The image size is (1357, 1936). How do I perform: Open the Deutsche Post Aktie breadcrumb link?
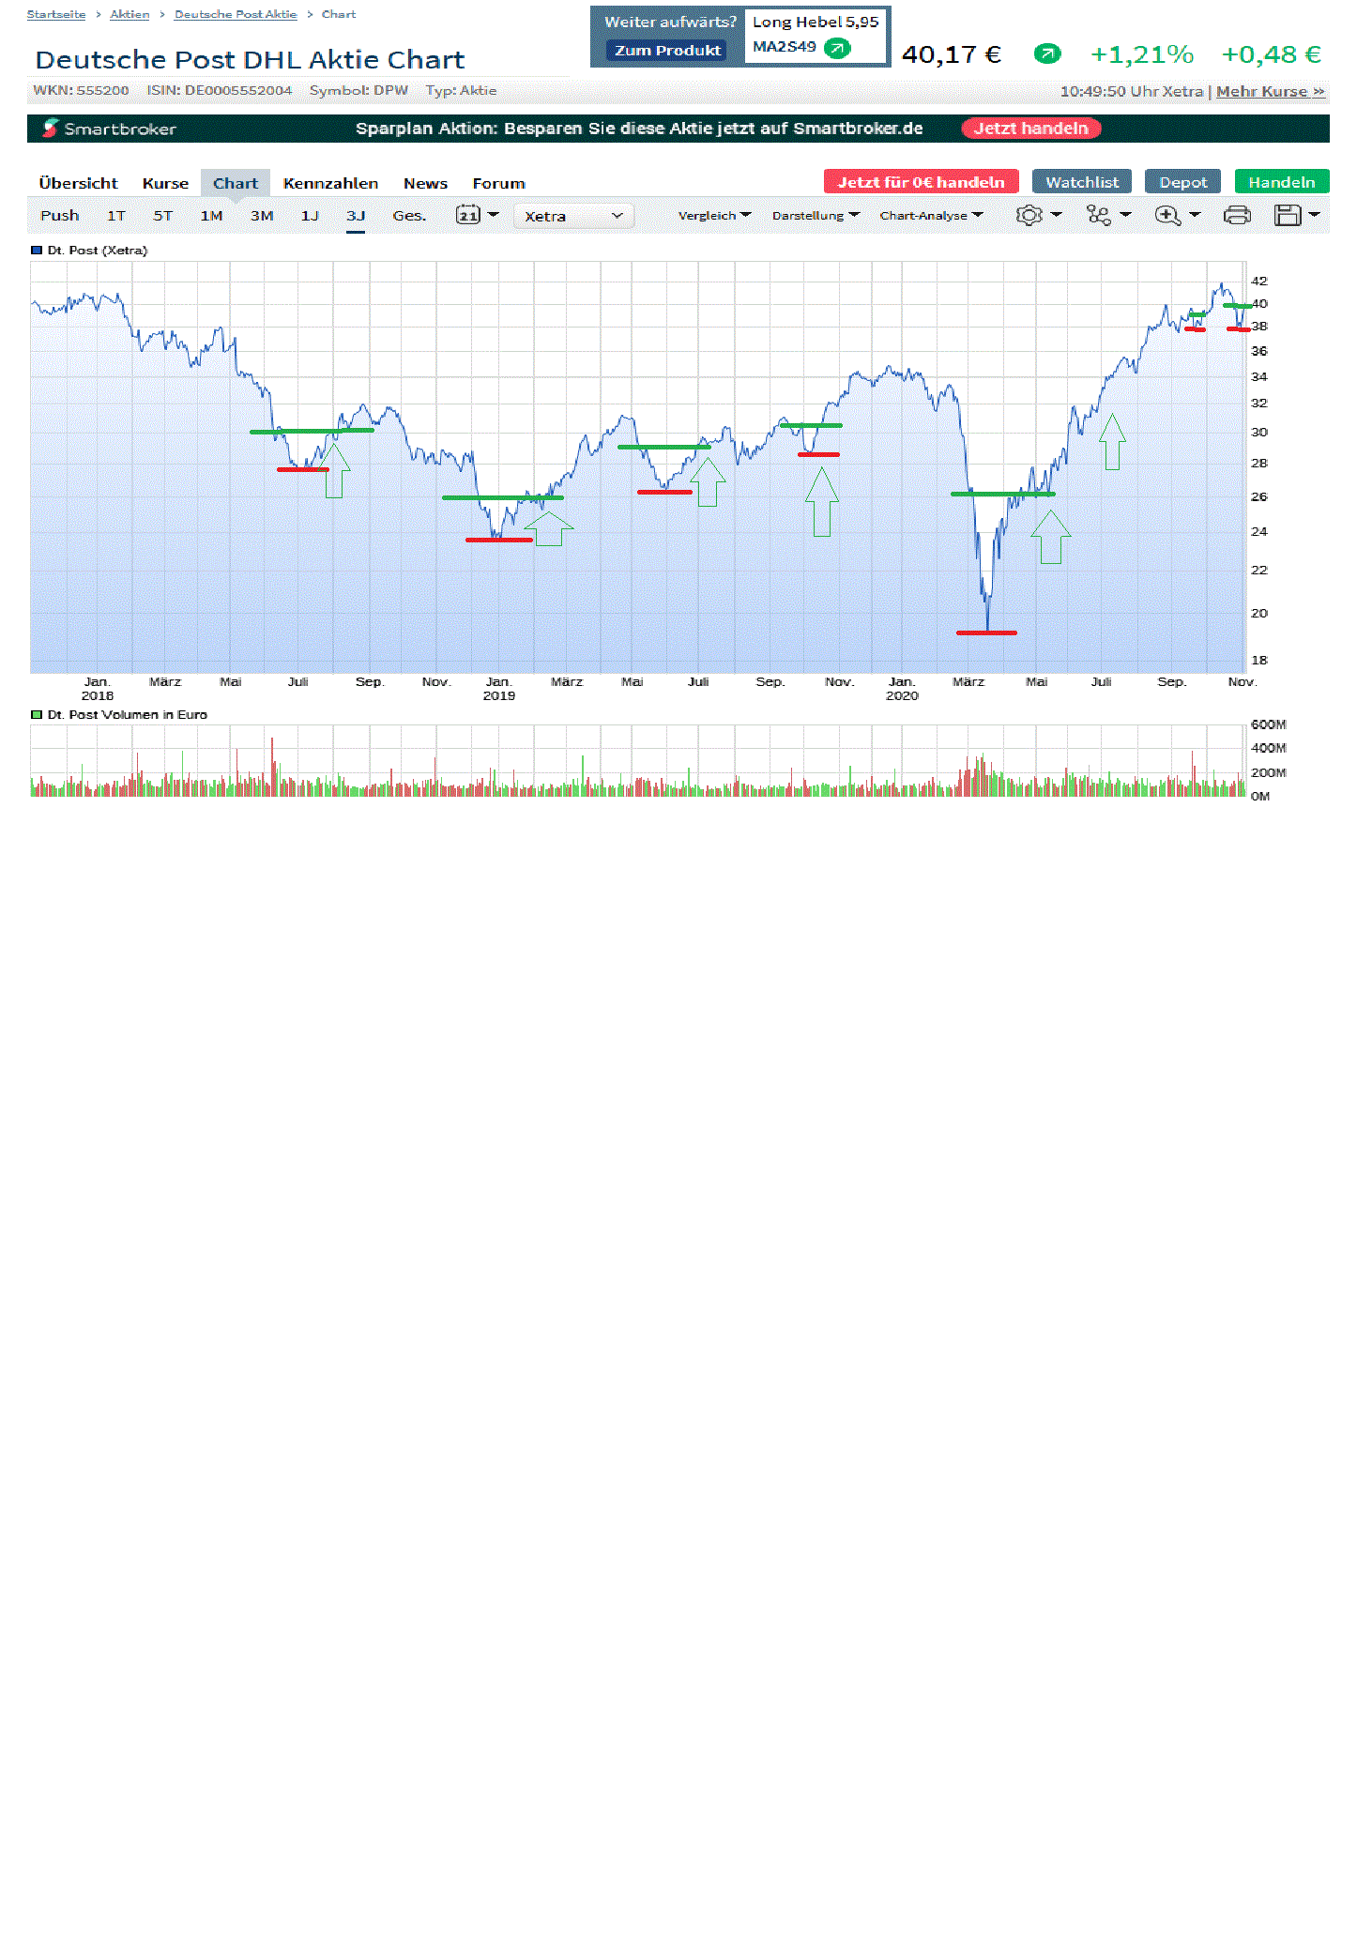click(x=236, y=14)
